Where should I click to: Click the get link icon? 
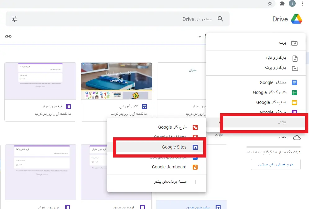coord(8,37)
